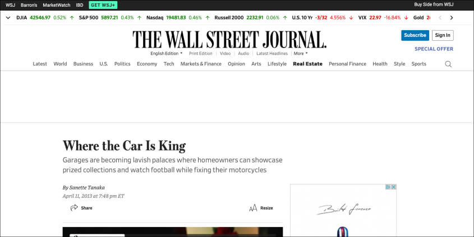Open the Markets & Finance section
The height and width of the screenshot is (237, 474).
click(201, 64)
